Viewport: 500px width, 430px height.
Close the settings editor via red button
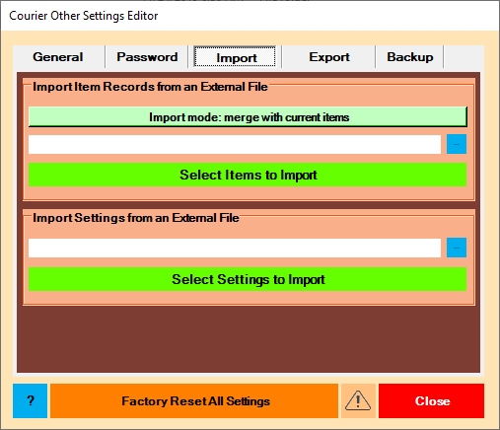431,400
